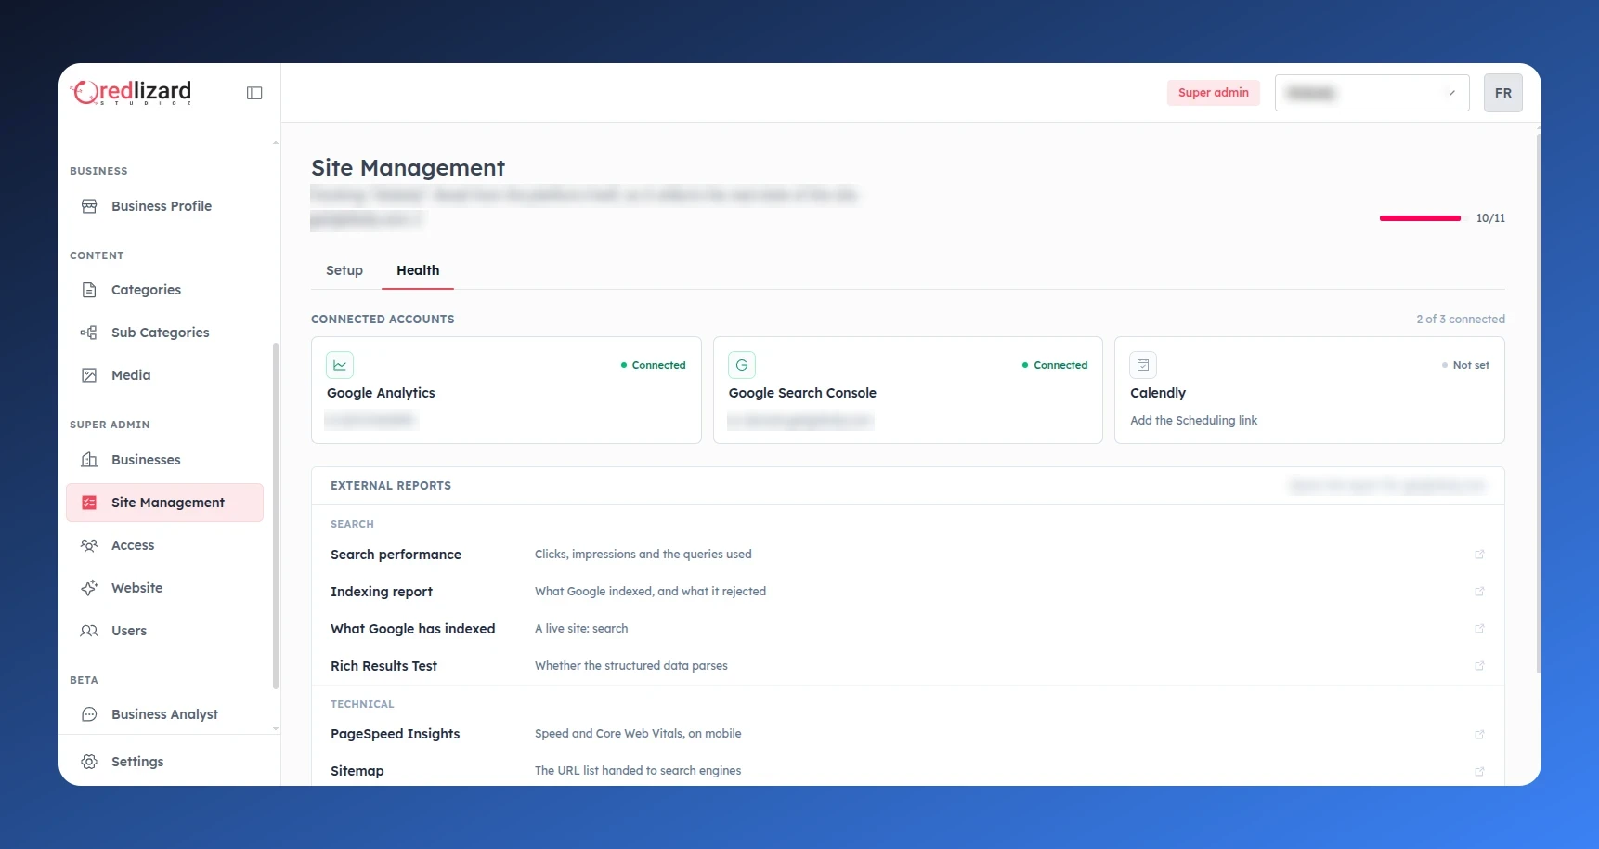Open the business selector dropdown in the header
Viewport: 1599px width, 849px height.
pos(1371,93)
